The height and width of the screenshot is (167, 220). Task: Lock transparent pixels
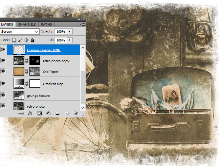pyautogui.click(x=14, y=40)
